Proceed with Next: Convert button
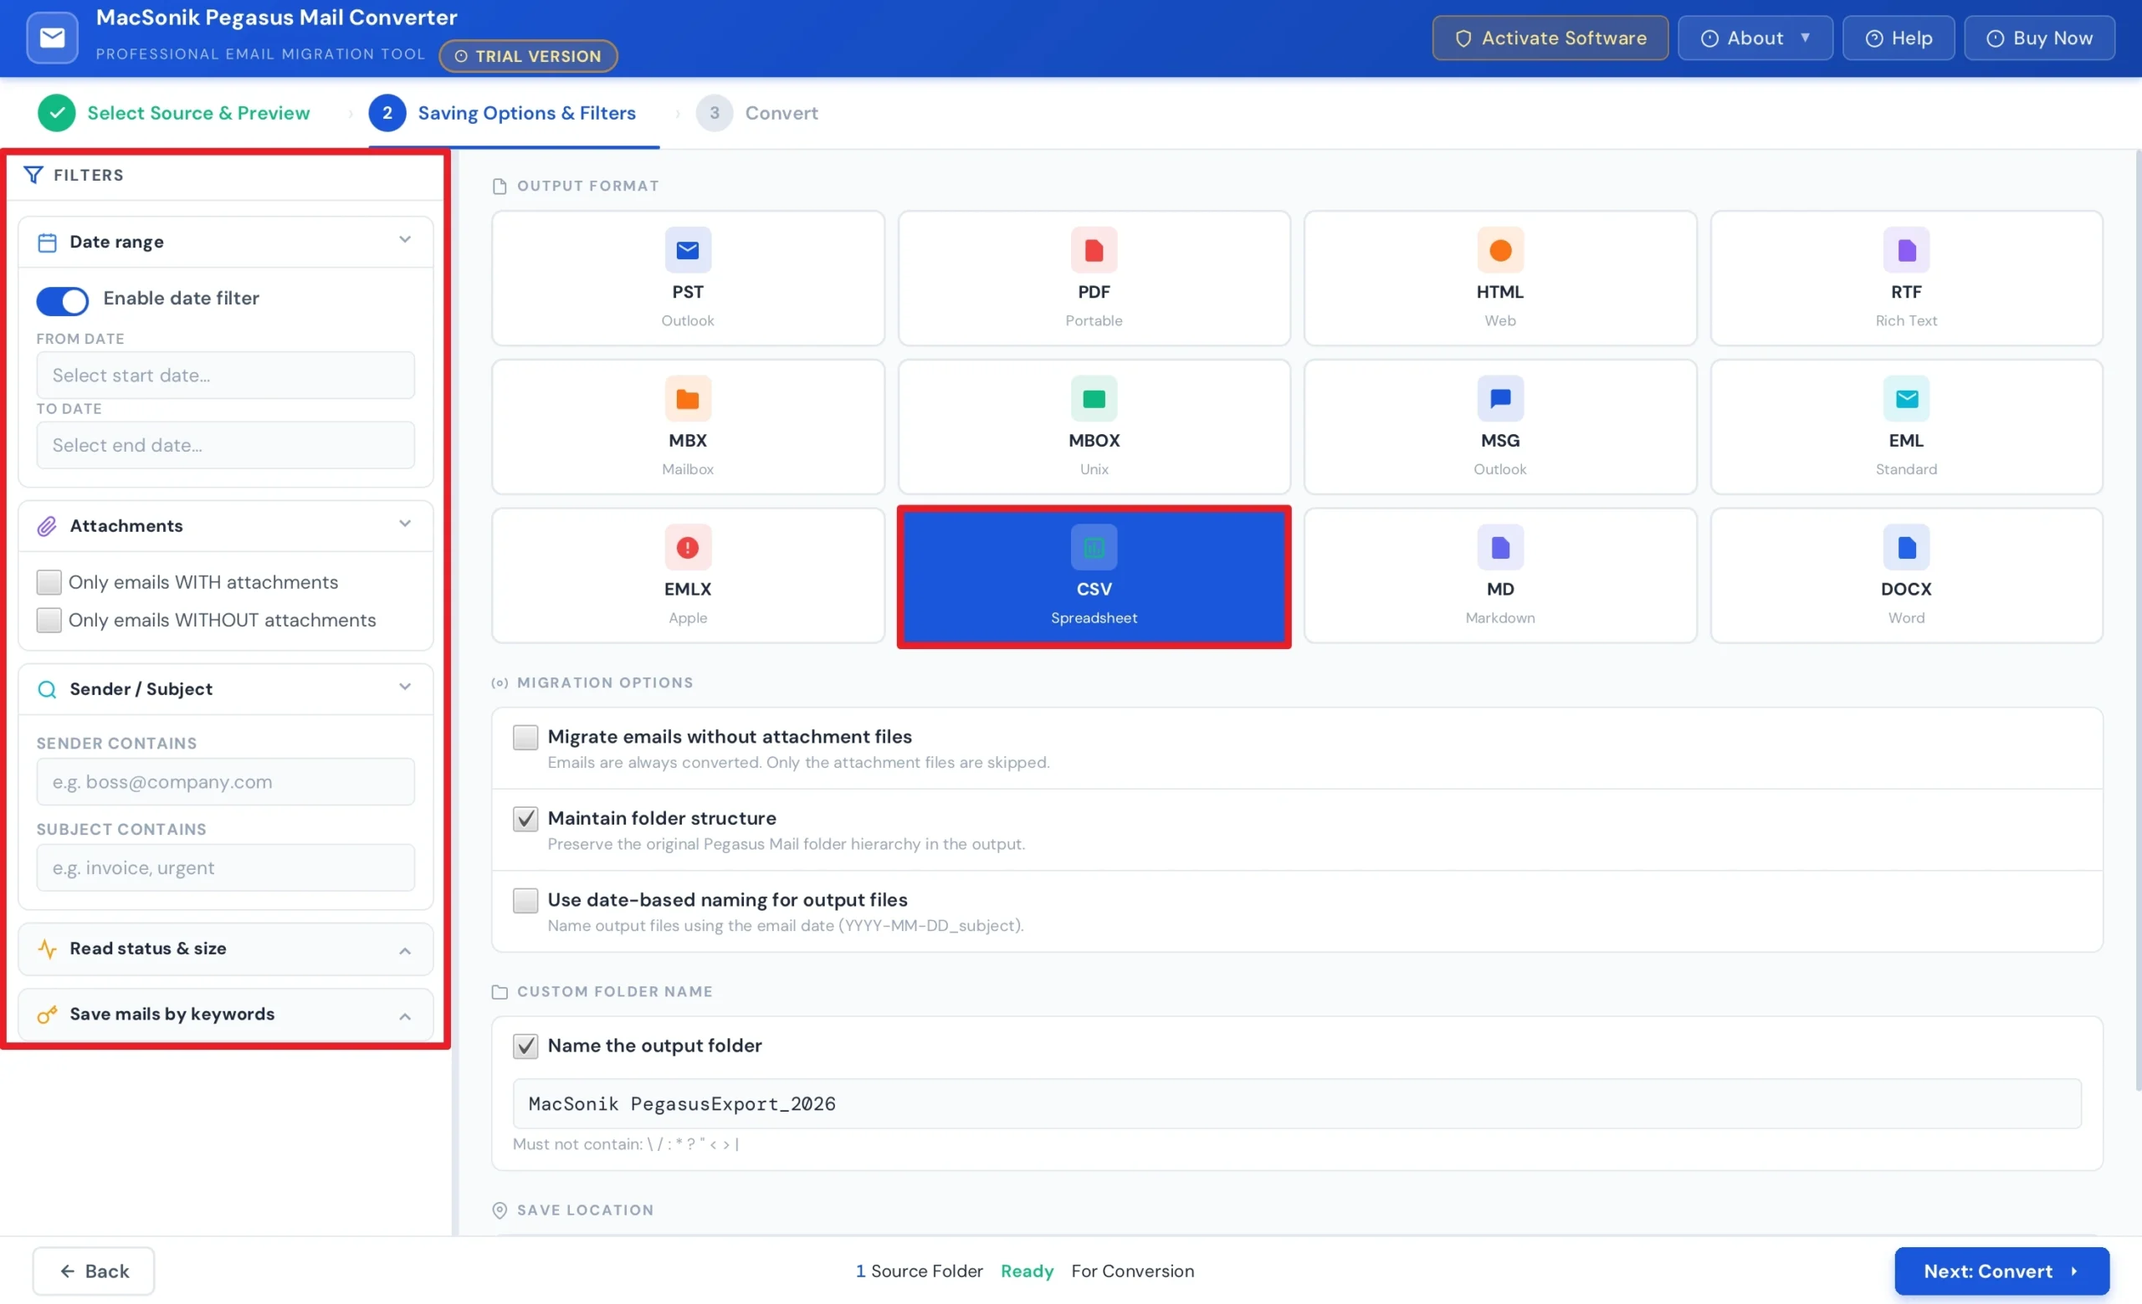 (x=2001, y=1271)
